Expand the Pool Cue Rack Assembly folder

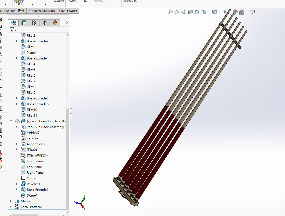point(17,127)
